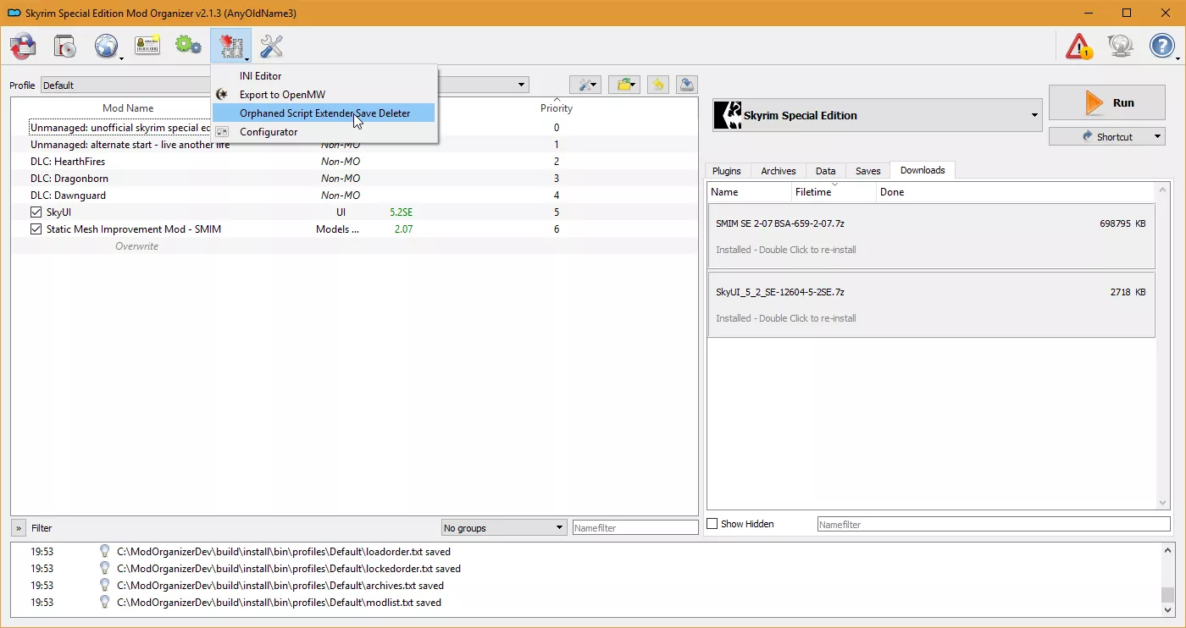
Task: Open the Shortcut dropdown button
Action: point(1107,136)
